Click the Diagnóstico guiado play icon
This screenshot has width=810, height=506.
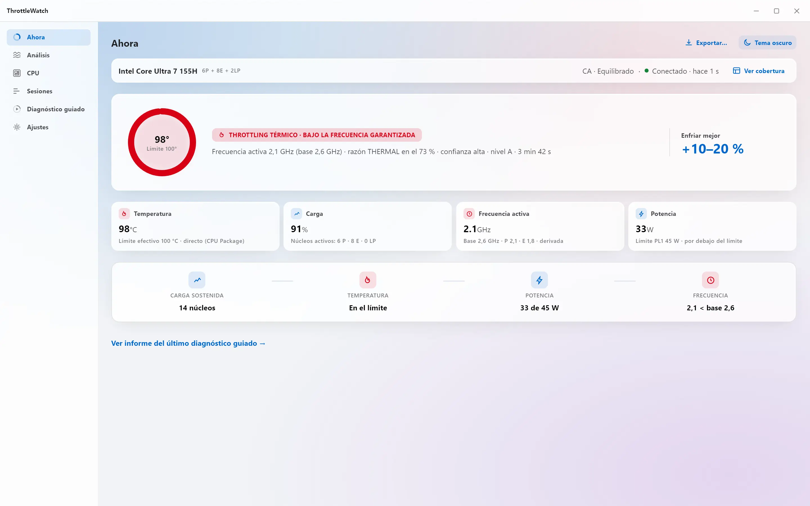[x=17, y=109]
